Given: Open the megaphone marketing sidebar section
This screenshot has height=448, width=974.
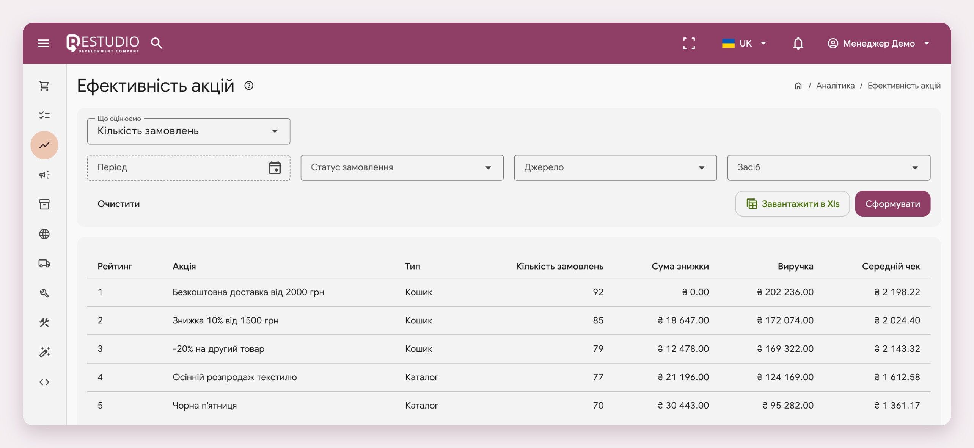Looking at the screenshot, I should coord(44,175).
